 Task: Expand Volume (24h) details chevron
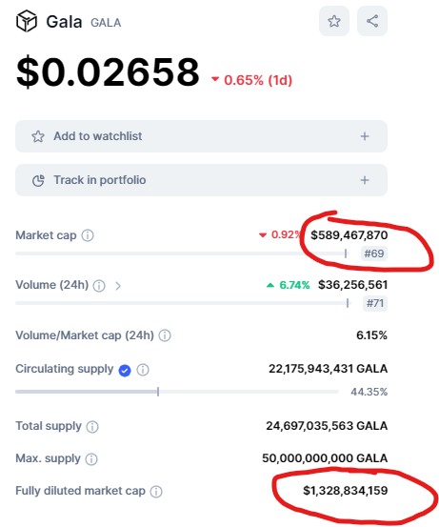tap(117, 286)
